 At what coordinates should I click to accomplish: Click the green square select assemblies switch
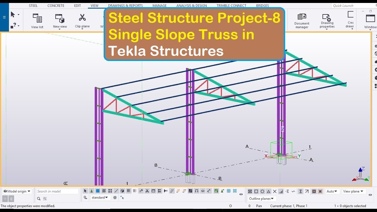coord(216,191)
